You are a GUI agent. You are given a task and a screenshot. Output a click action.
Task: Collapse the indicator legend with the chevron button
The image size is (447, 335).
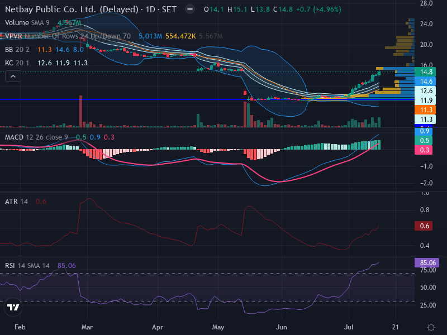tap(13, 76)
